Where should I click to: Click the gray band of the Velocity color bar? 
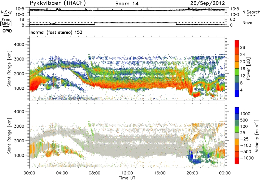(237, 136)
